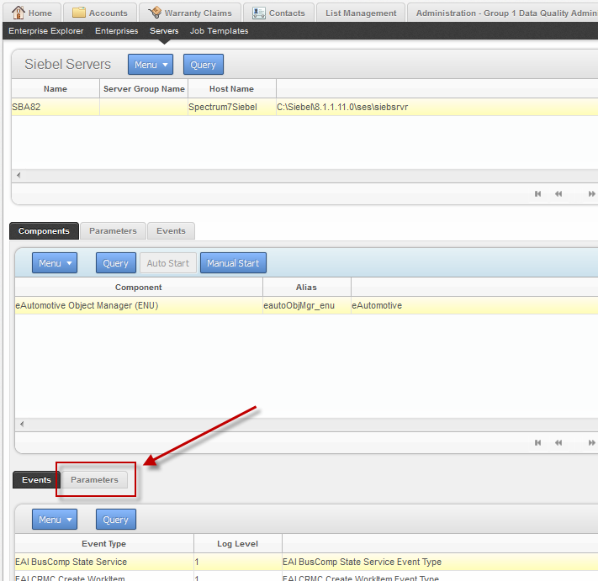Click the Warranty Claims tab icon
Image resolution: width=598 pixels, height=581 pixels.
(x=155, y=13)
